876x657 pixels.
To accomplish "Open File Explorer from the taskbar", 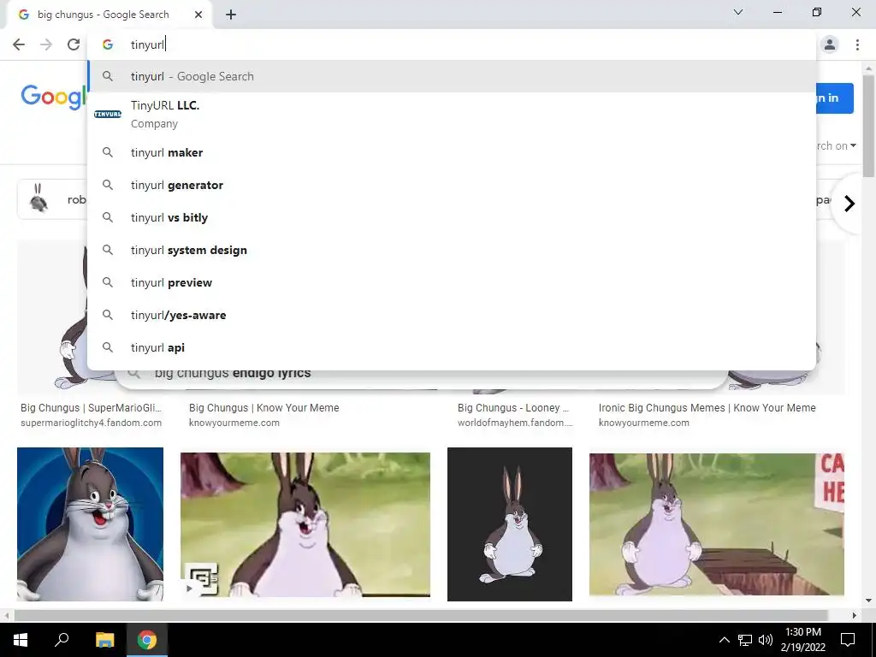I will point(104,640).
